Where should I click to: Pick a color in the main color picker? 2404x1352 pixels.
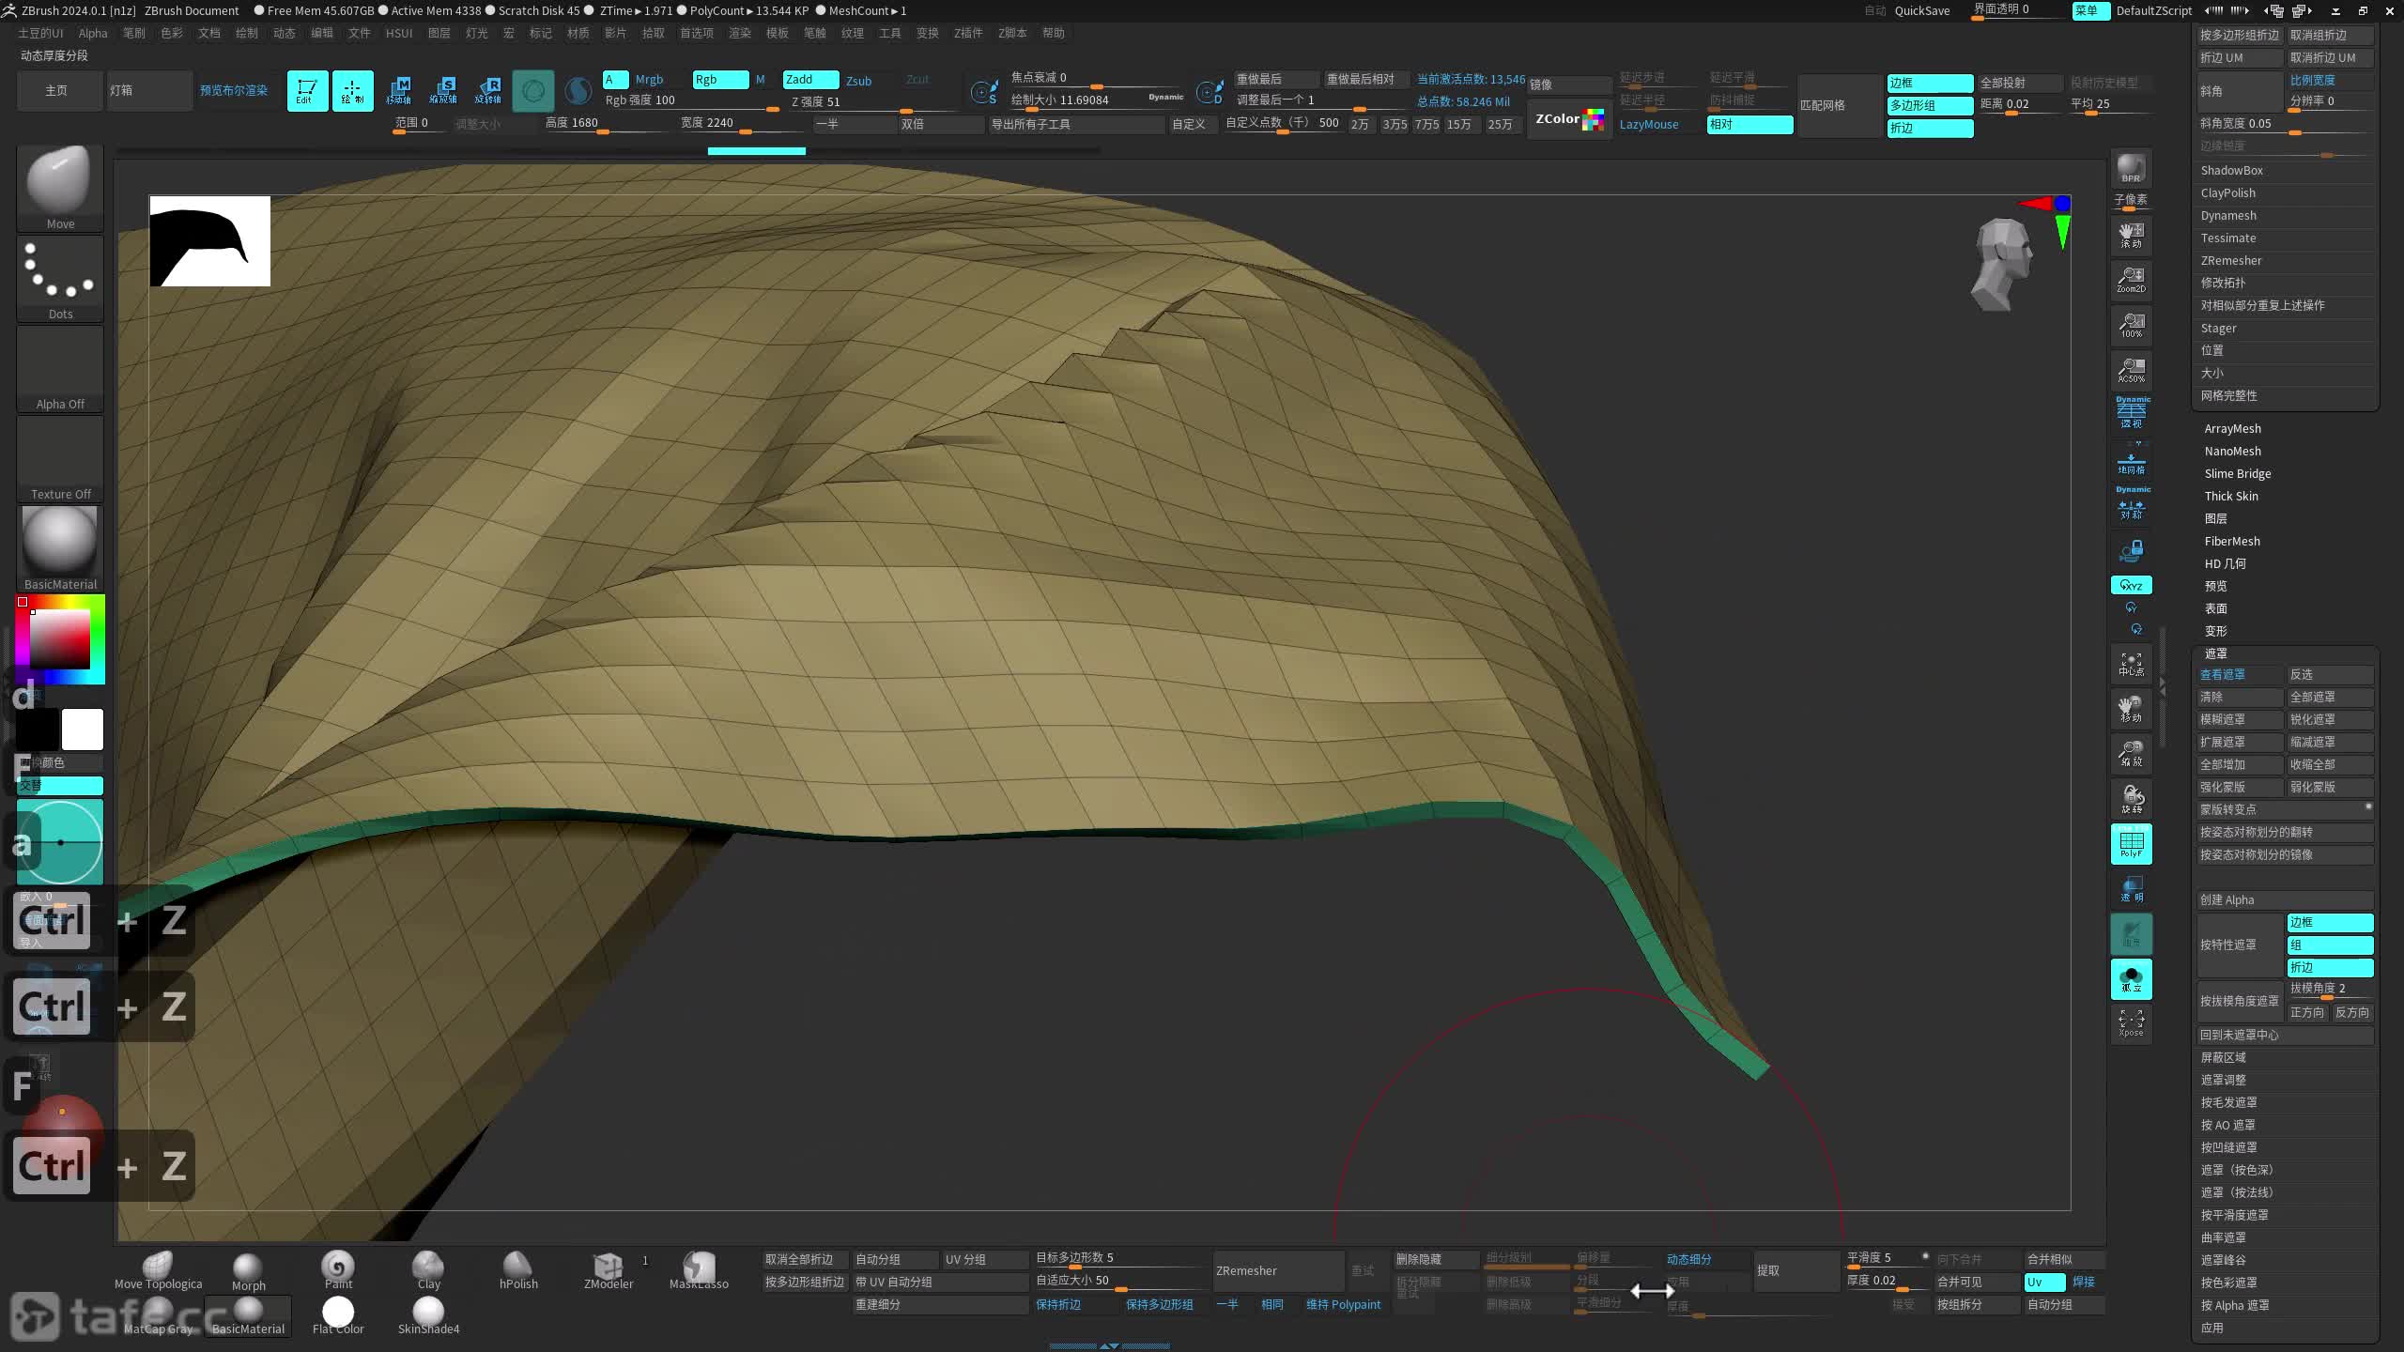[59, 639]
